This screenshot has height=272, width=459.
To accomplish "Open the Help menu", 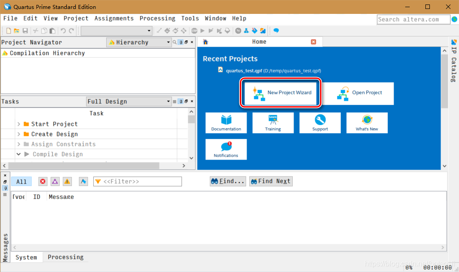I will (x=239, y=18).
